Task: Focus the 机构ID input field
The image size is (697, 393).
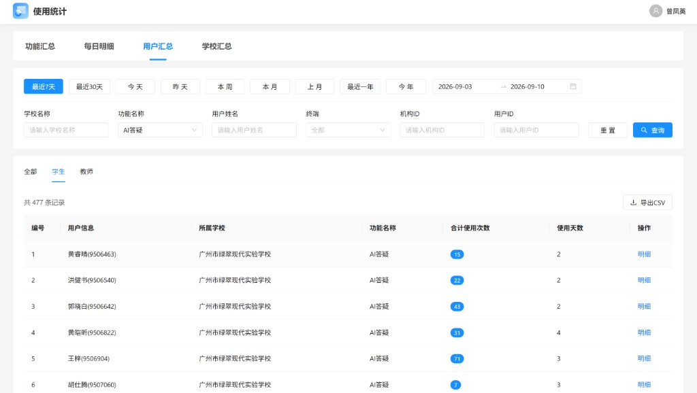Action: pyautogui.click(x=442, y=130)
